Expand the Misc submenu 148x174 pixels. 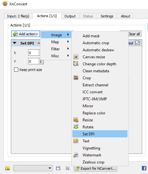[x=56, y=56]
